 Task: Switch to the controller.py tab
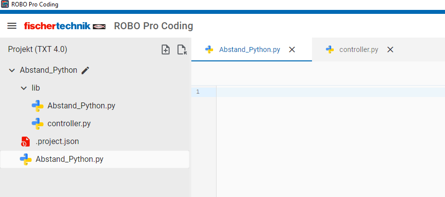tap(359, 50)
